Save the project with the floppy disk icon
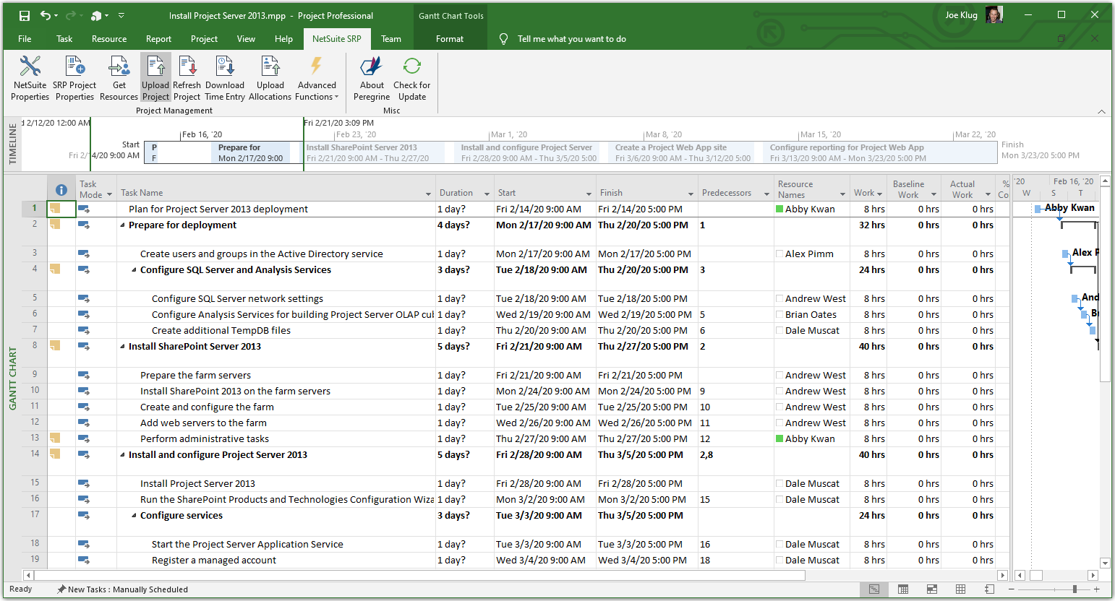Image resolution: width=1115 pixels, height=601 pixels. pos(25,15)
